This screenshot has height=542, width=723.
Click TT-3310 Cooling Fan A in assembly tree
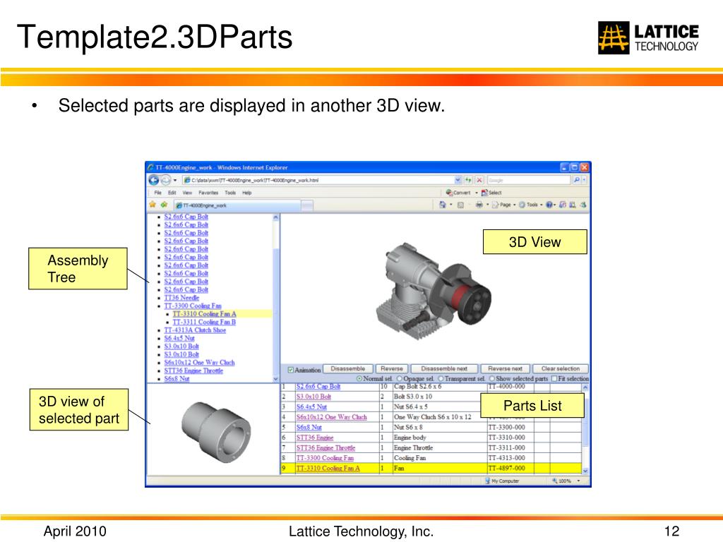pos(204,314)
